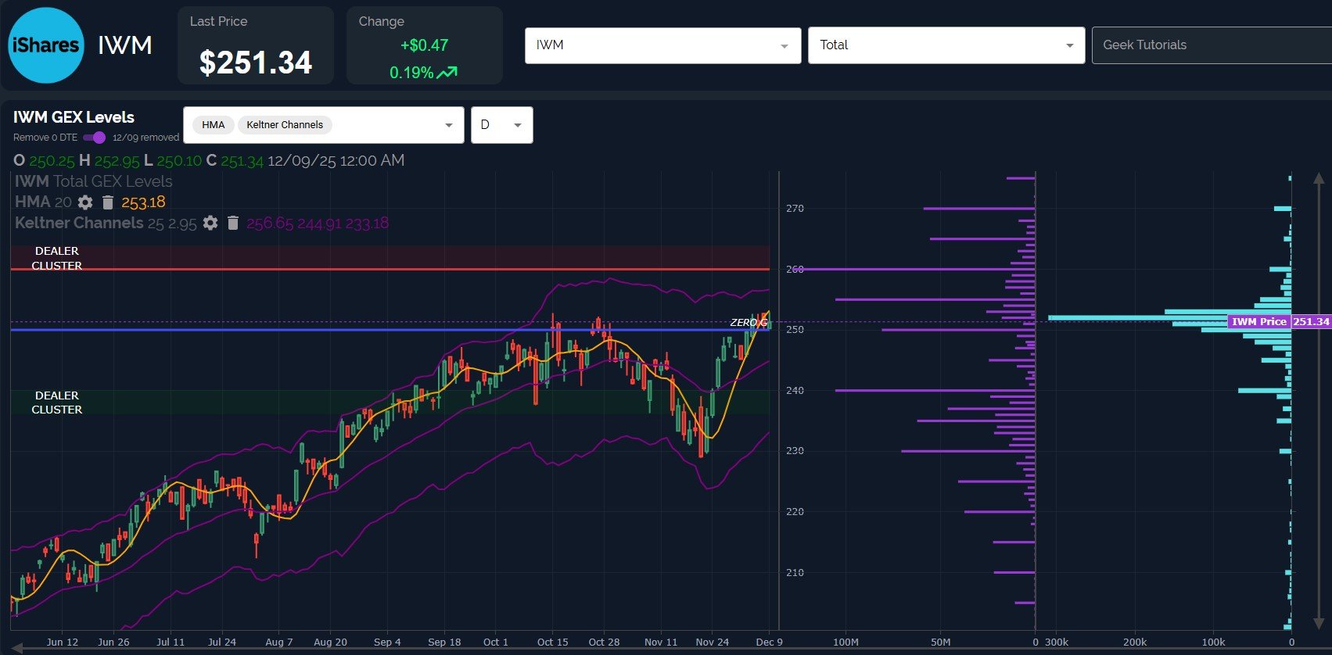1332x655 pixels.
Task: Open Keltner Channels settings gear
Action: [210, 223]
